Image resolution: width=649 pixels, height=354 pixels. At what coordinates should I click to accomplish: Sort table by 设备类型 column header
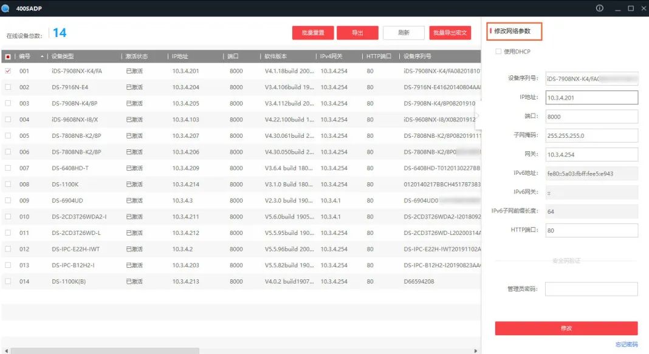pyautogui.click(x=63, y=56)
